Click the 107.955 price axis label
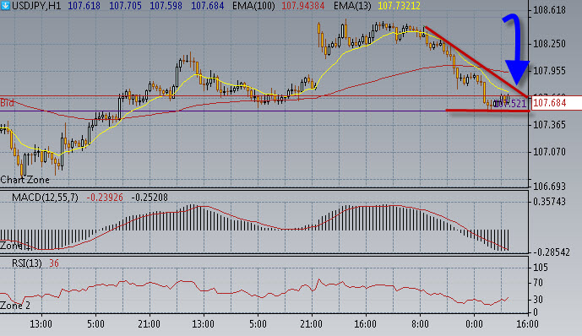Viewport: 582px width, 336px height. 549,70
